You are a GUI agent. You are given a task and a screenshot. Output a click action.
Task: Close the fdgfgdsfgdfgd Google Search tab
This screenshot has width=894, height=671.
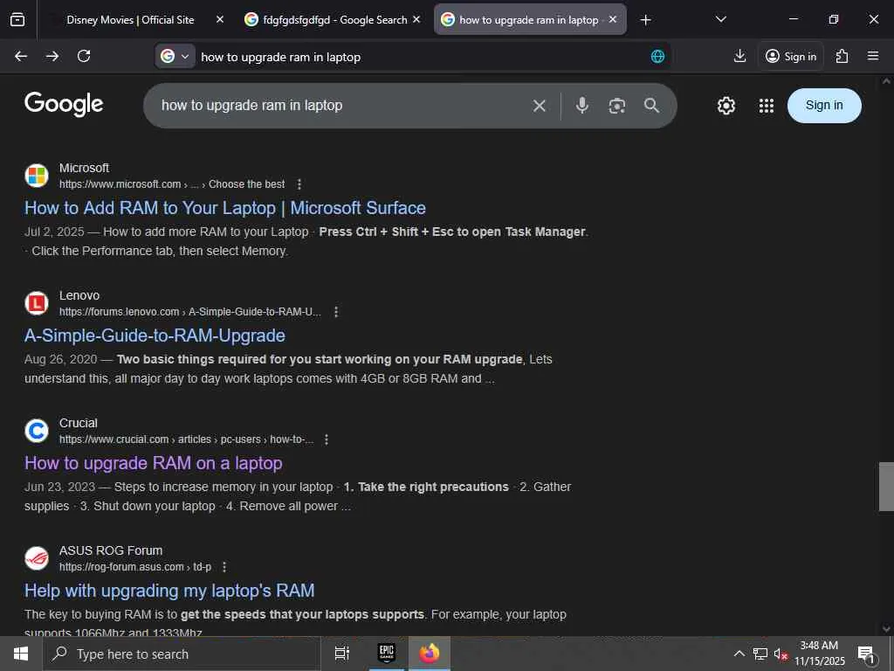point(416,19)
